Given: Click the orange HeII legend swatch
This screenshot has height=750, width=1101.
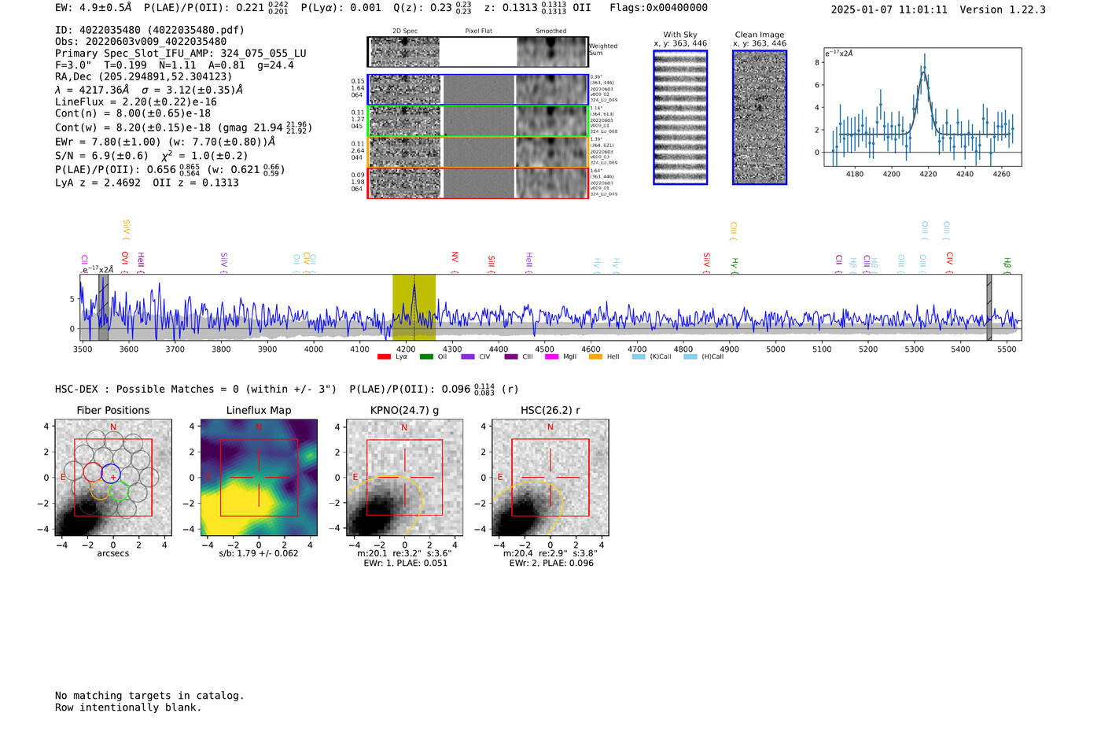Looking at the screenshot, I should [x=595, y=357].
